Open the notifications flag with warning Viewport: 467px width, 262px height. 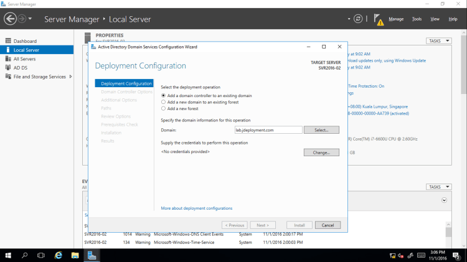tap(378, 19)
